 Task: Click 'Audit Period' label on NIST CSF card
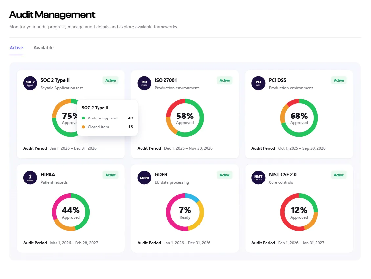click(263, 243)
